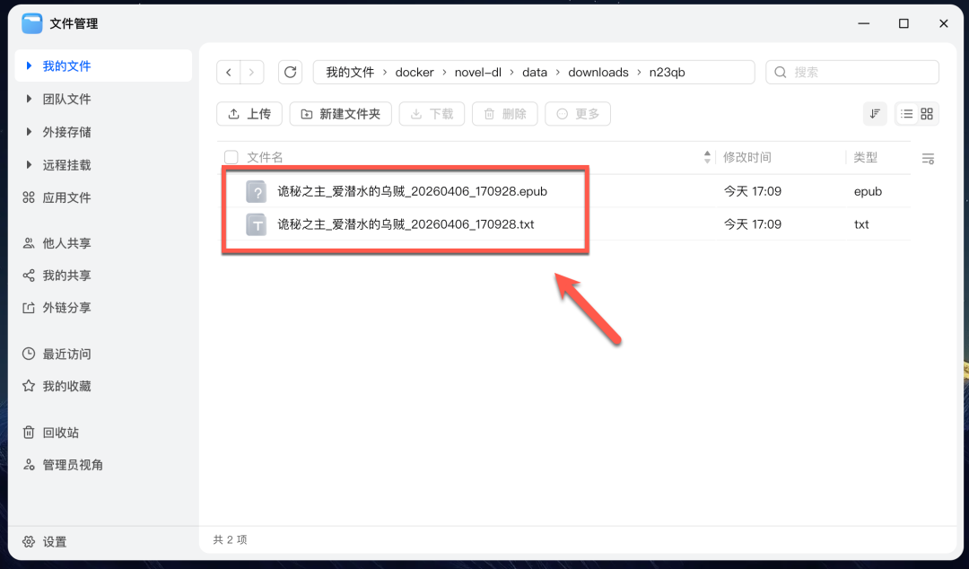Open 回收站 from the sidebar
Viewport: 969px width, 569px height.
60,433
